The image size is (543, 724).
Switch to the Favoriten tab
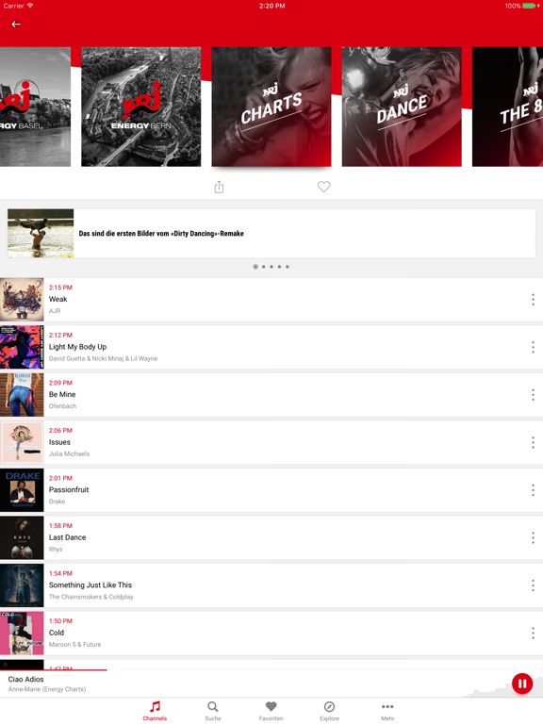coord(271,711)
